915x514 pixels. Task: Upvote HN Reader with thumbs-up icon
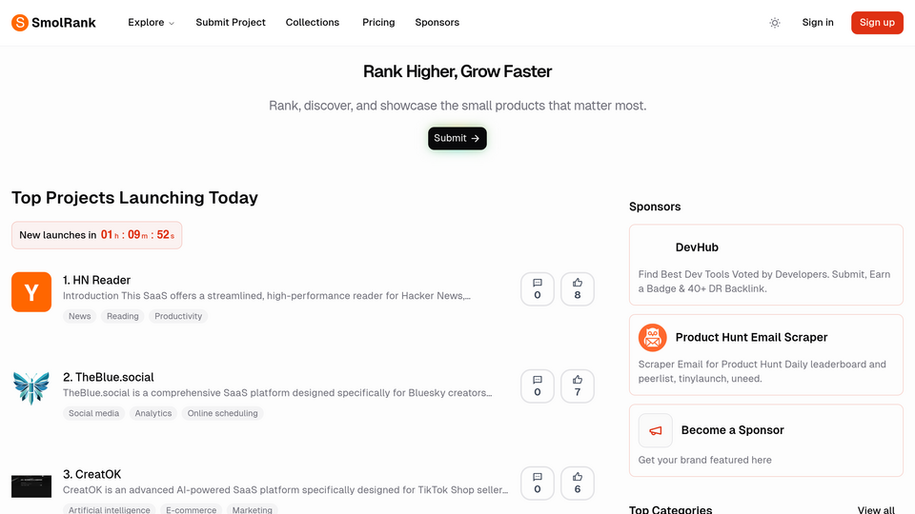coord(578,289)
